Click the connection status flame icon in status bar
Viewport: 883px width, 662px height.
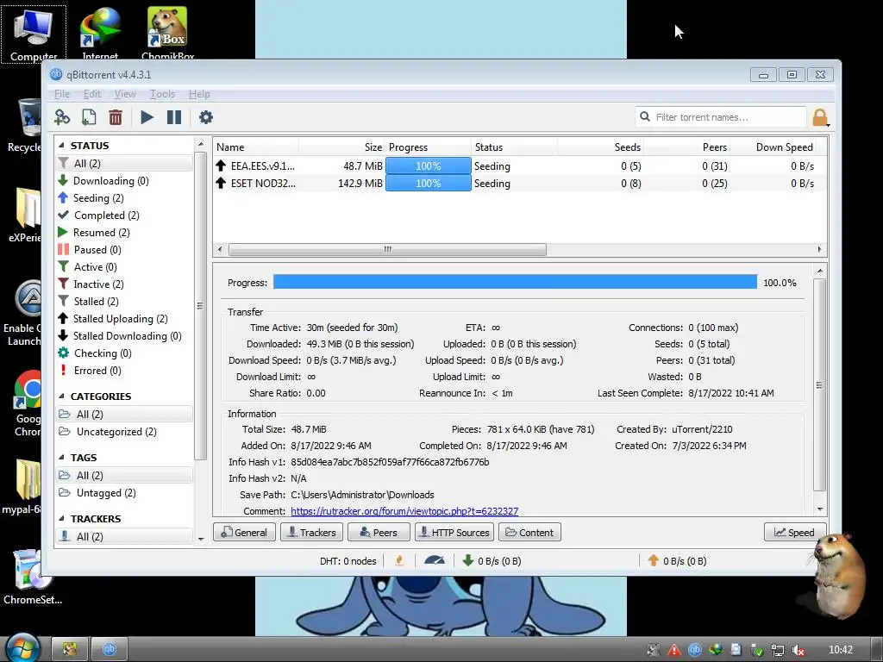[399, 560]
